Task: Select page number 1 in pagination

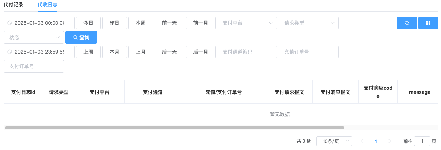Action: 376,141
